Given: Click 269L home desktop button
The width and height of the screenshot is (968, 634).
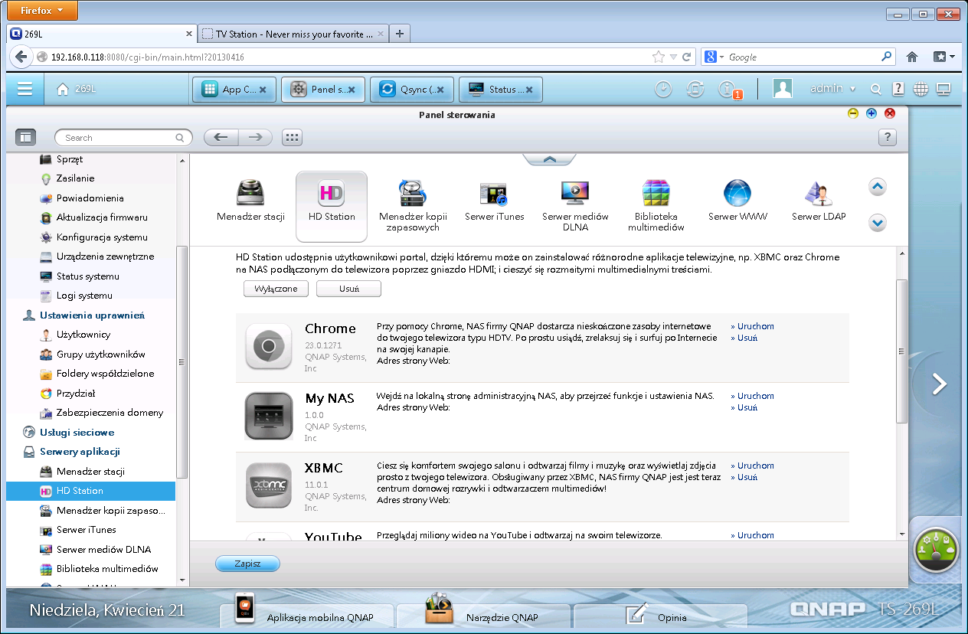Looking at the screenshot, I should pos(77,89).
